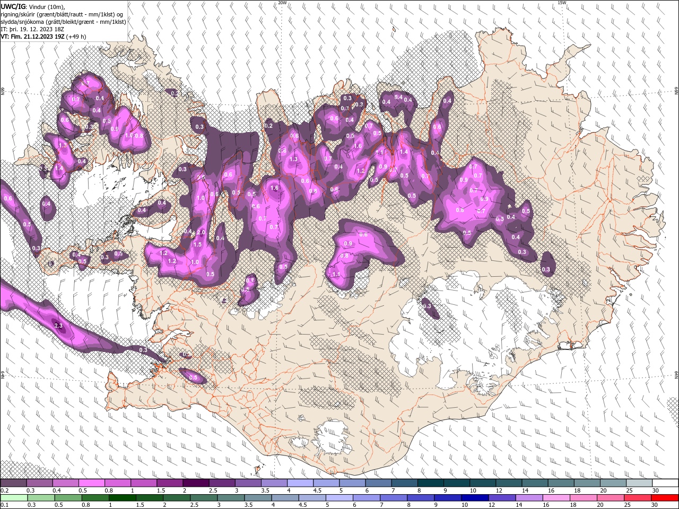679x509 pixels.
Task: Click the light violet swatch labeled 14 in bottom legend row
Action: point(529,498)
